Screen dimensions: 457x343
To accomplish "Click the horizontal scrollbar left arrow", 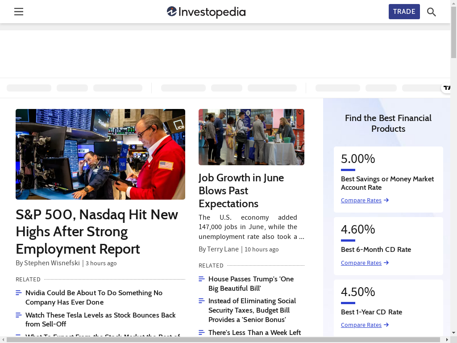I will [3, 340].
